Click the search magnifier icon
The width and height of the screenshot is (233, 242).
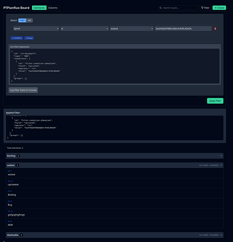tap(161, 8)
